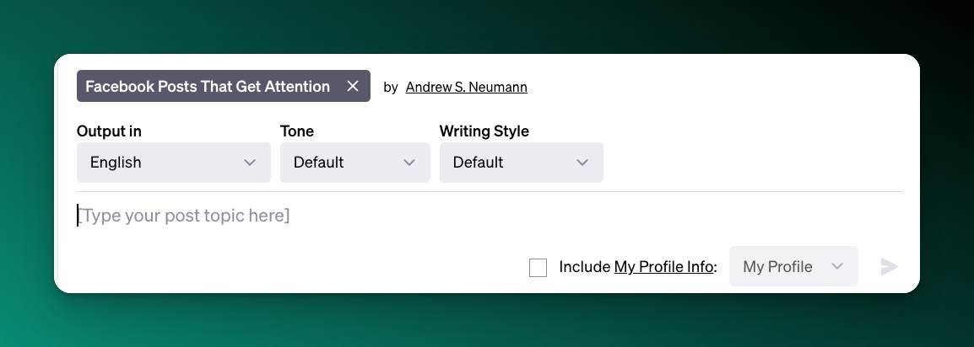Expand the Tone dropdown set to Default
This screenshot has height=347, width=974.
click(x=354, y=163)
